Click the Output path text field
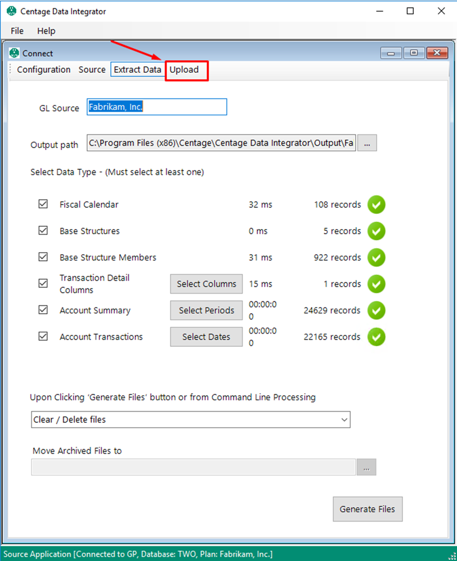Viewport: 457px width, 561px height. (x=222, y=143)
